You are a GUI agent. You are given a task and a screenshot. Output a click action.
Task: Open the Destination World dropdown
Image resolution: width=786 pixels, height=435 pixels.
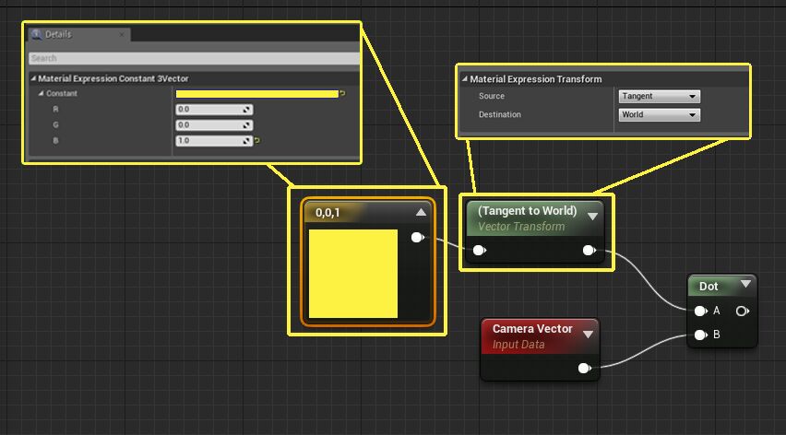point(660,114)
